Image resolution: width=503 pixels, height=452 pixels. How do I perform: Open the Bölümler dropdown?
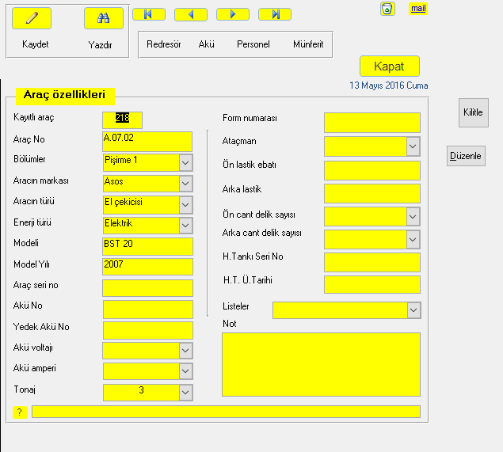pos(185,162)
